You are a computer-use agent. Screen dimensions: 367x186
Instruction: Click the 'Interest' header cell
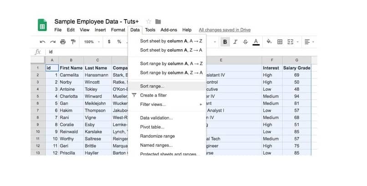pos(272,68)
